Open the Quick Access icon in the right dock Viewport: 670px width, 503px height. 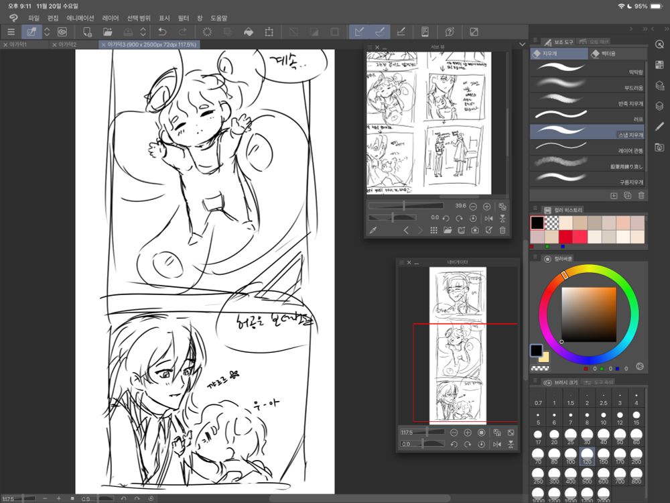click(660, 44)
